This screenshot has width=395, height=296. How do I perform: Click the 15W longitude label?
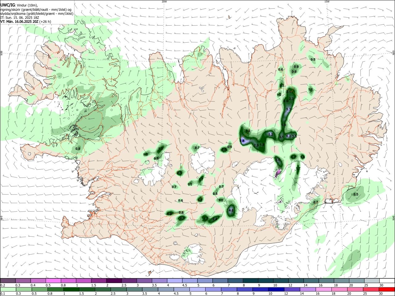[x=327, y=2]
